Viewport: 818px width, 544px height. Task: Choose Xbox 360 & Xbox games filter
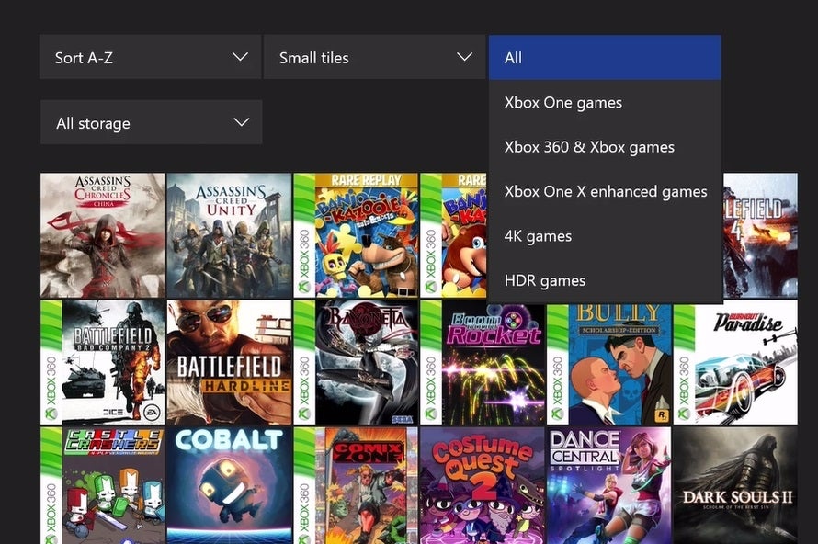[x=605, y=147]
